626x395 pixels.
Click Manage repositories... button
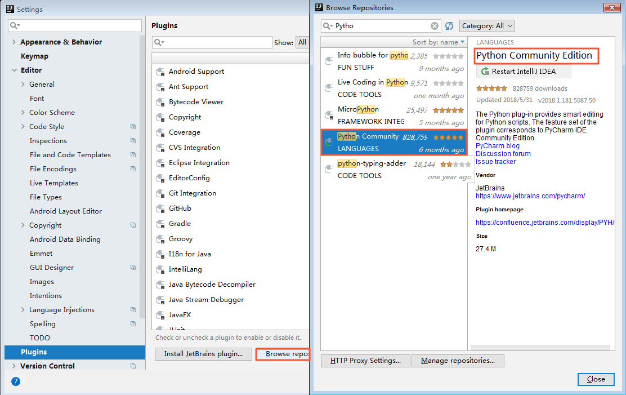458,361
